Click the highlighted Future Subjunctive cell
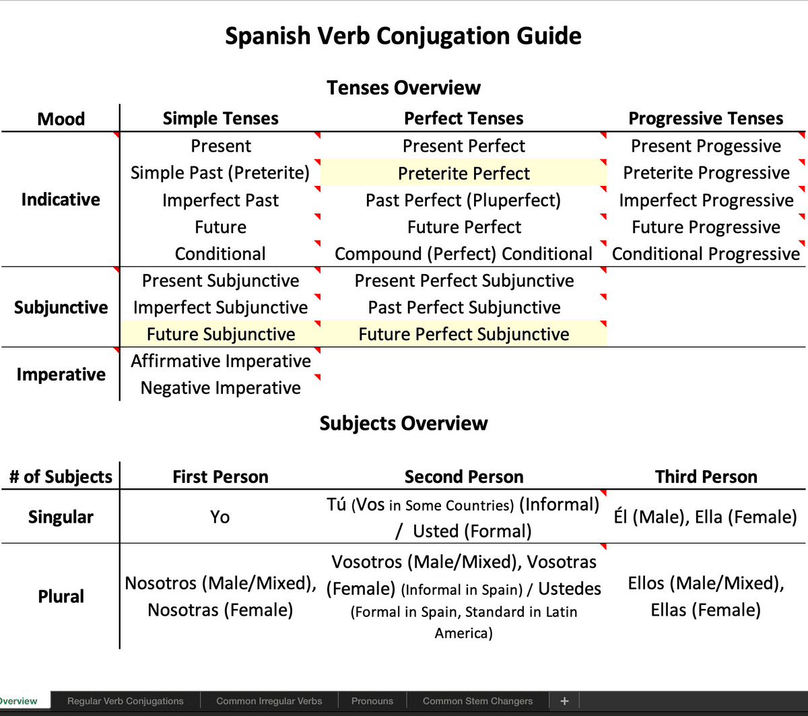This screenshot has height=716, width=808. tap(221, 334)
